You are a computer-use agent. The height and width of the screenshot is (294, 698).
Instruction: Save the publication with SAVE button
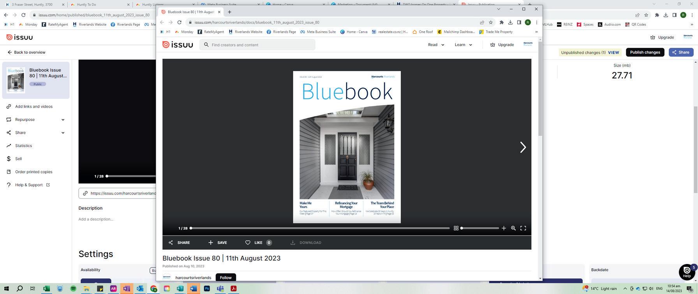[217, 243]
